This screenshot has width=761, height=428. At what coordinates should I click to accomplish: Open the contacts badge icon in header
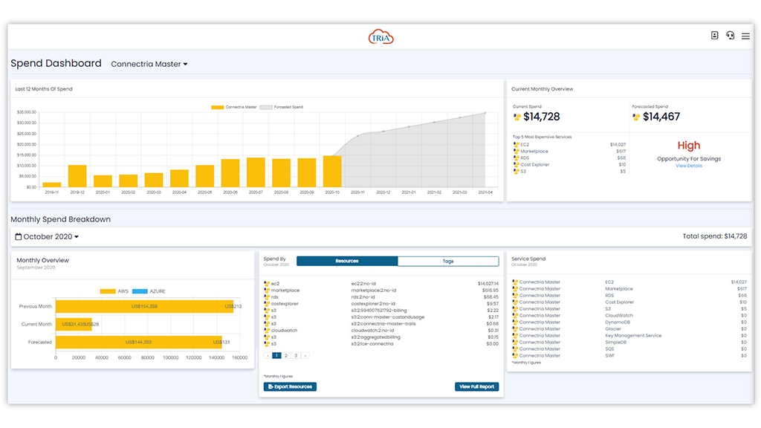(714, 36)
